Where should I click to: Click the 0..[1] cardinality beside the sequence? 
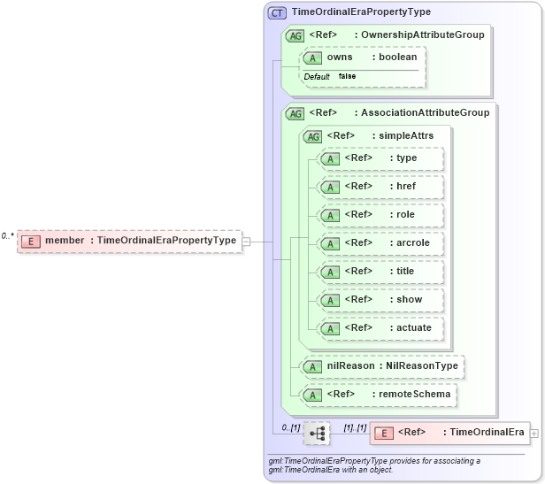click(x=291, y=427)
